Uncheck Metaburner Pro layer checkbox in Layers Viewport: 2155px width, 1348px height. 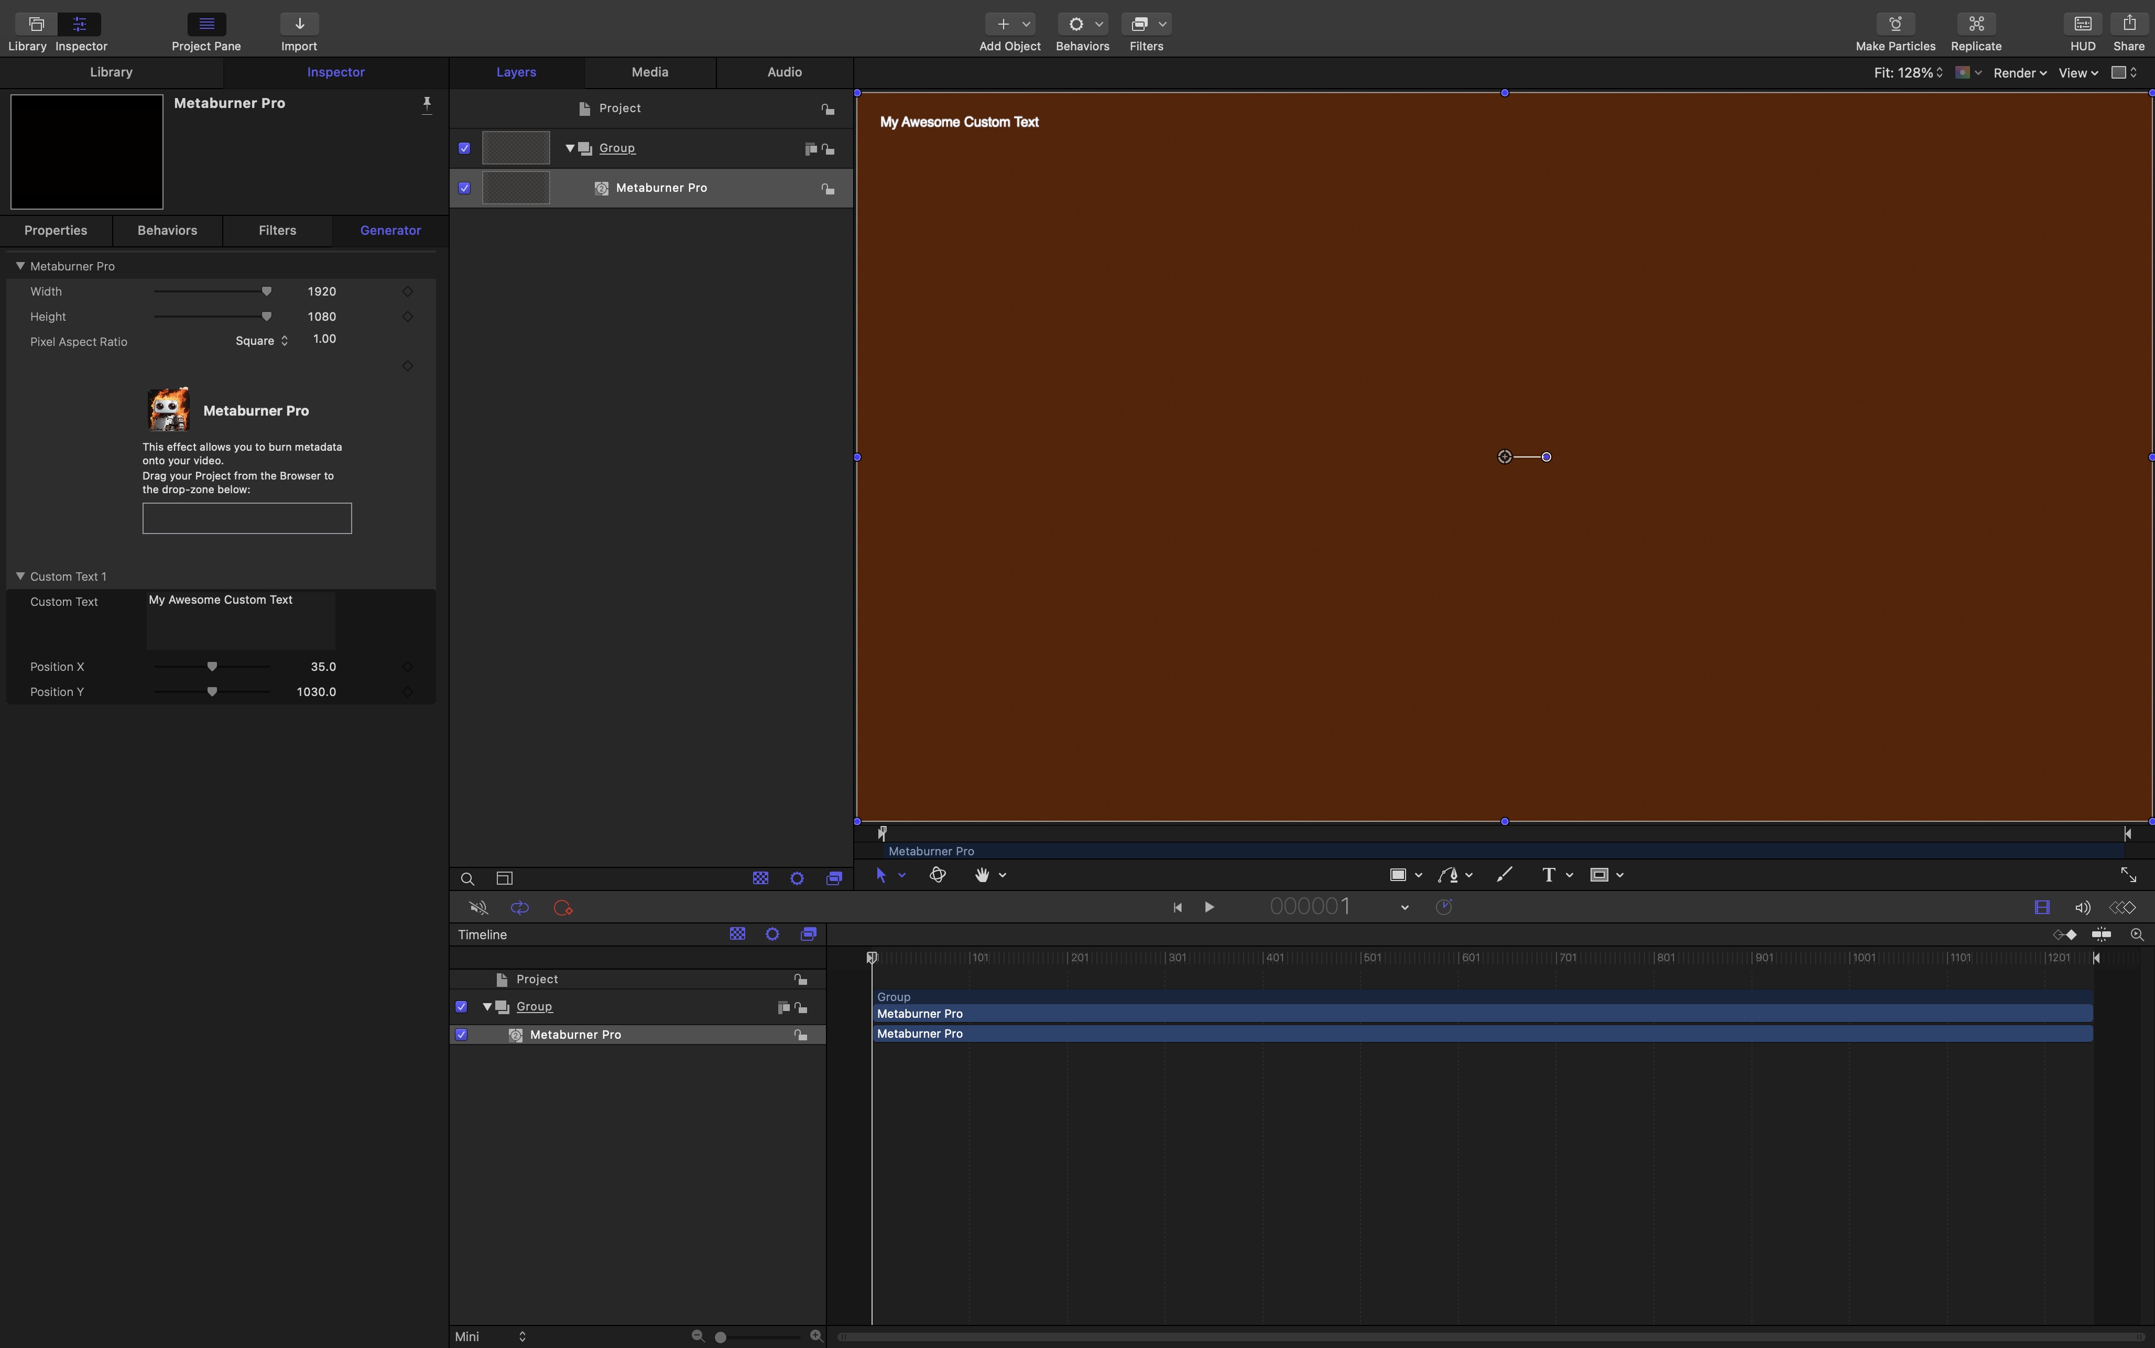[464, 188]
